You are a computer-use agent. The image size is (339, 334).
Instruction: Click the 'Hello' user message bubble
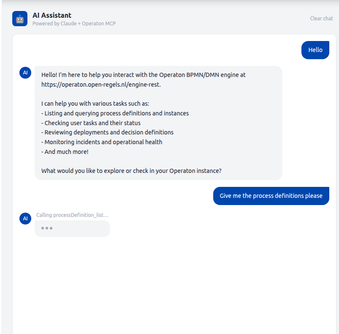pyautogui.click(x=315, y=50)
